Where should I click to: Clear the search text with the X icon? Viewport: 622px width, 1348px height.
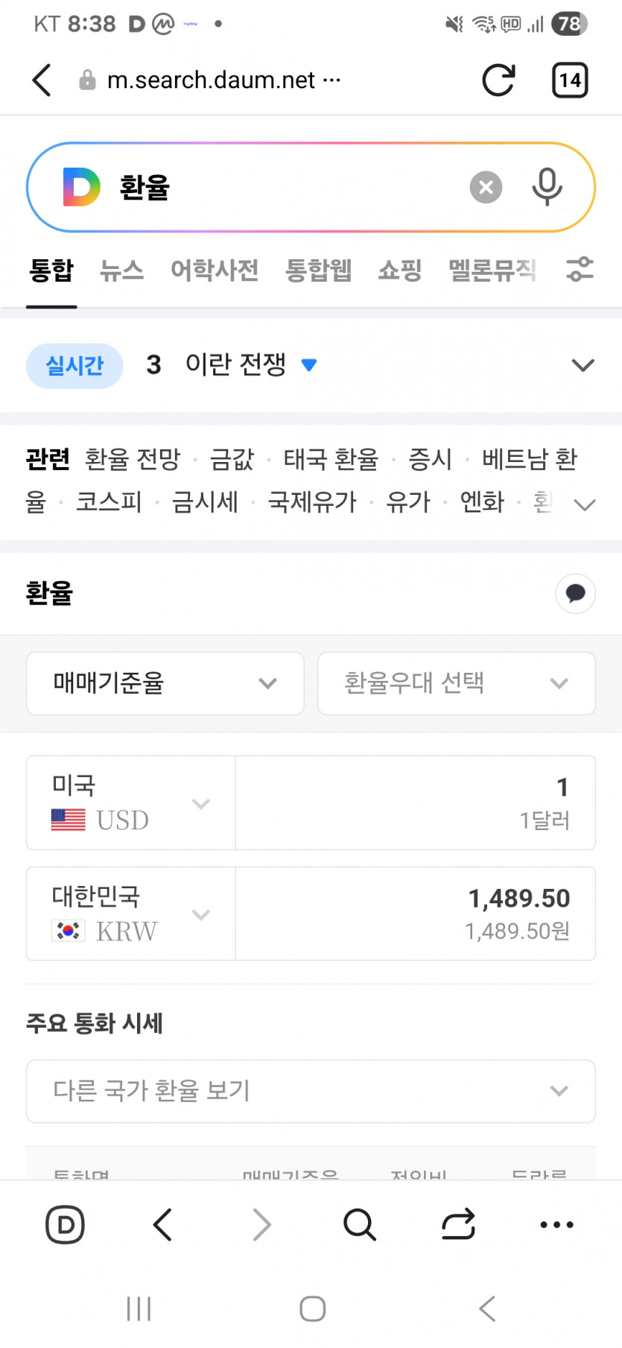[x=486, y=187]
